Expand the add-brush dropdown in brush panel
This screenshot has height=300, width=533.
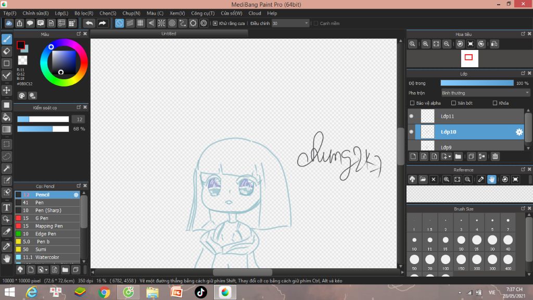[x=46, y=270]
